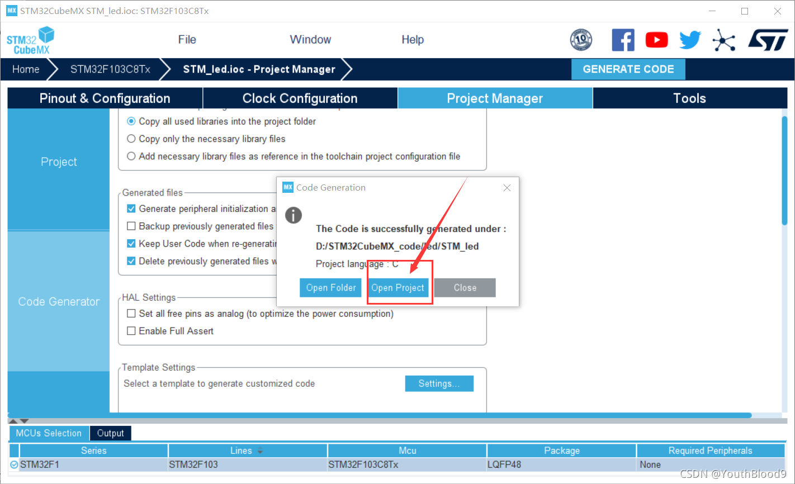Select Copy all used libraries radio option
This screenshot has width=795, height=484.
[x=131, y=121]
